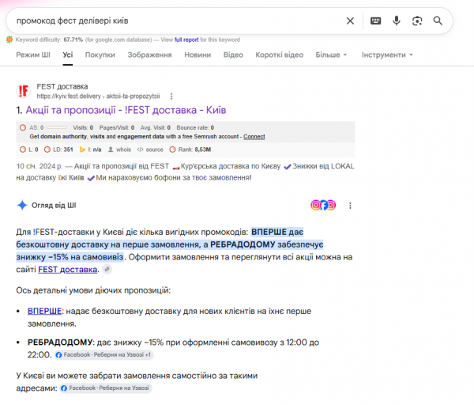
Task: Click the Semrush gear icon by Keyword difficulty
Action: [x=9, y=40]
